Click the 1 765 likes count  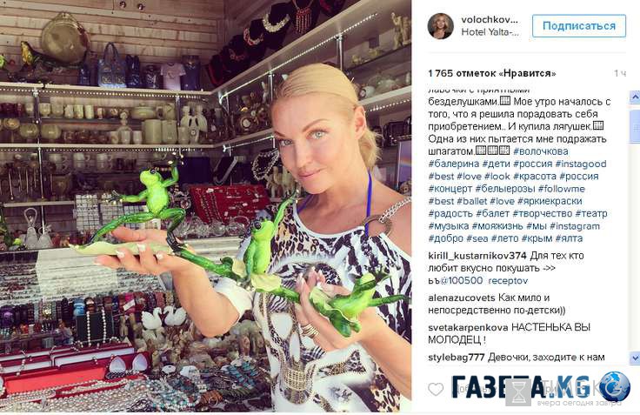(492, 74)
